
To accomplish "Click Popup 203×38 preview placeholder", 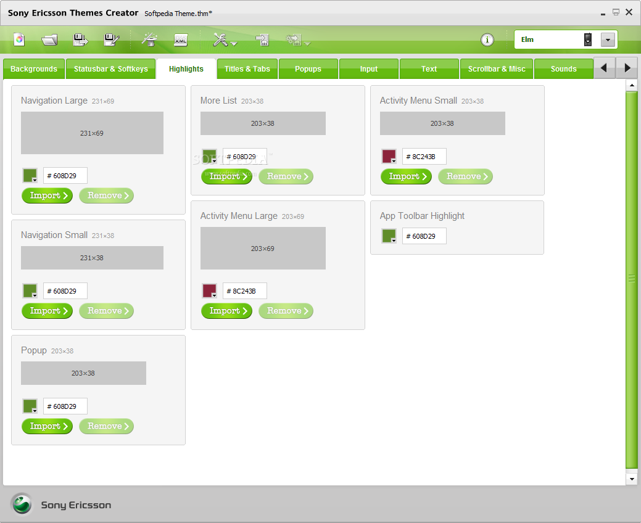I will click(x=83, y=373).
